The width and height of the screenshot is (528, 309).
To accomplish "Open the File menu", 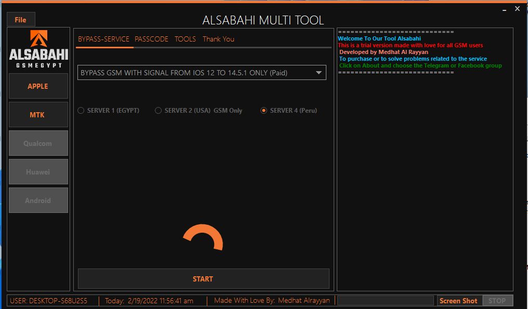I will point(21,19).
